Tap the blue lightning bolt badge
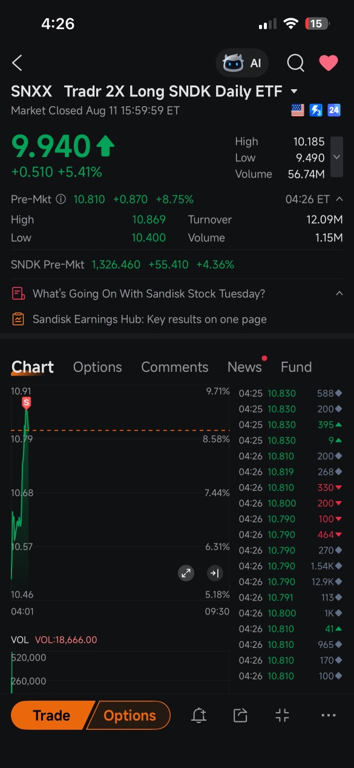Screen dimensions: 354x768 (x=316, y=110)
